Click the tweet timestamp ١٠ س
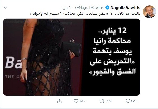 (x=67, y=8)
